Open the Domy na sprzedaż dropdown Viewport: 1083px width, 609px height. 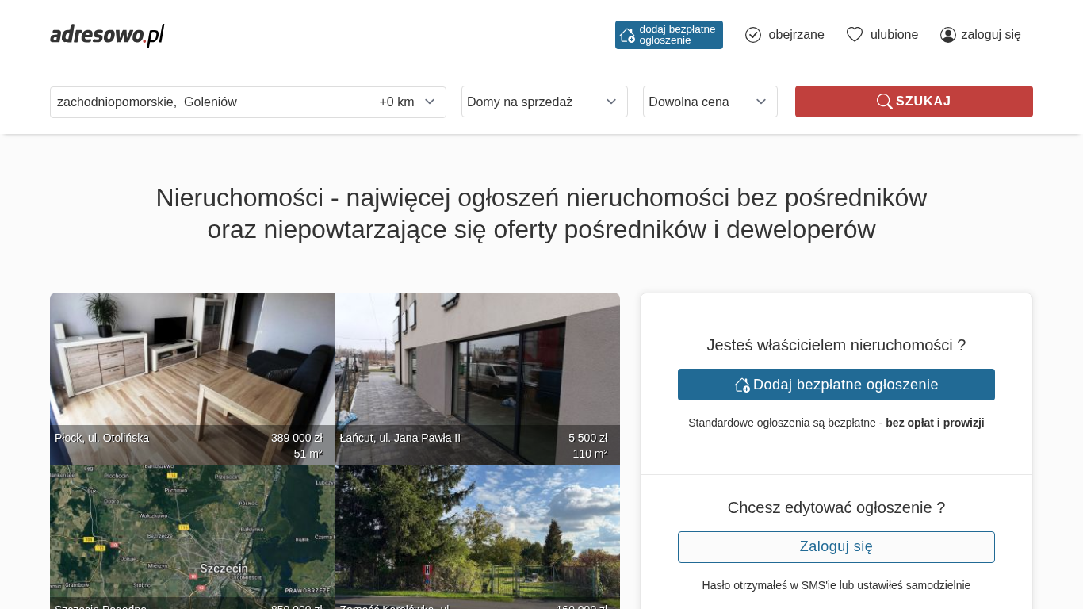click(x=544, y=101)
